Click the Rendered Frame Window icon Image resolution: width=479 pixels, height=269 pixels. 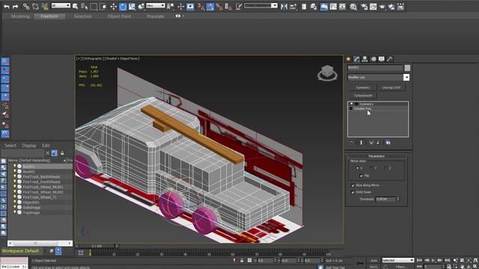(373, 7)
